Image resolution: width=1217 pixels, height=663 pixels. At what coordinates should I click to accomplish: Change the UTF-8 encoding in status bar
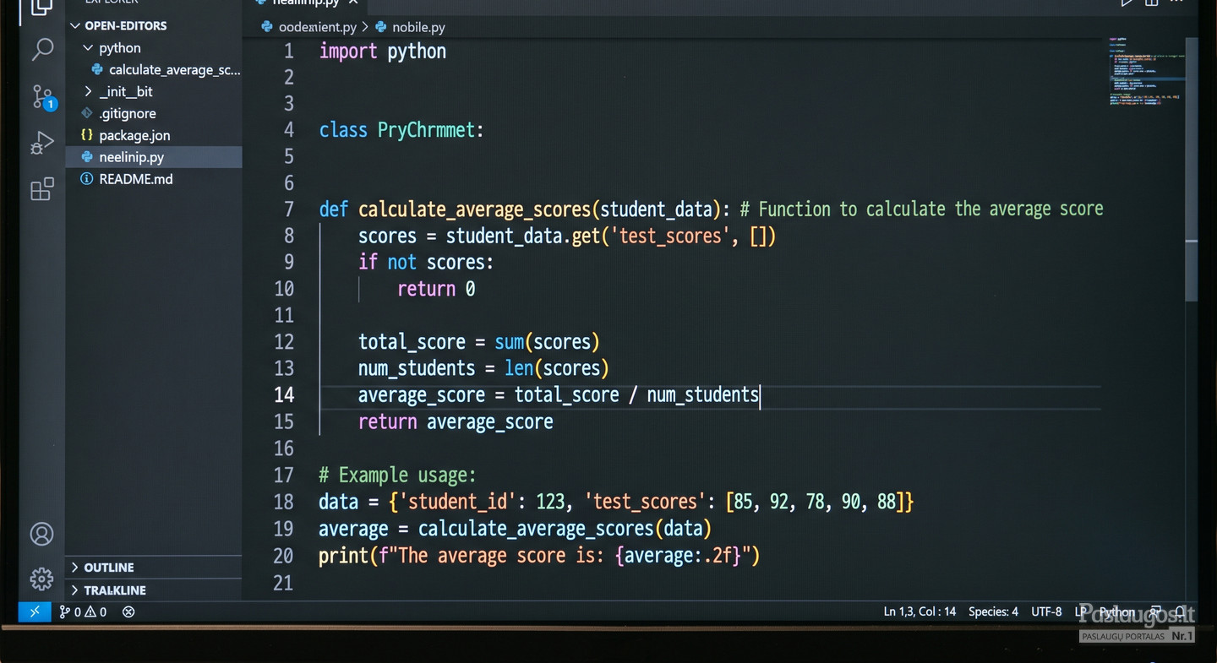pyautogui.click(x=1046, y=611)
